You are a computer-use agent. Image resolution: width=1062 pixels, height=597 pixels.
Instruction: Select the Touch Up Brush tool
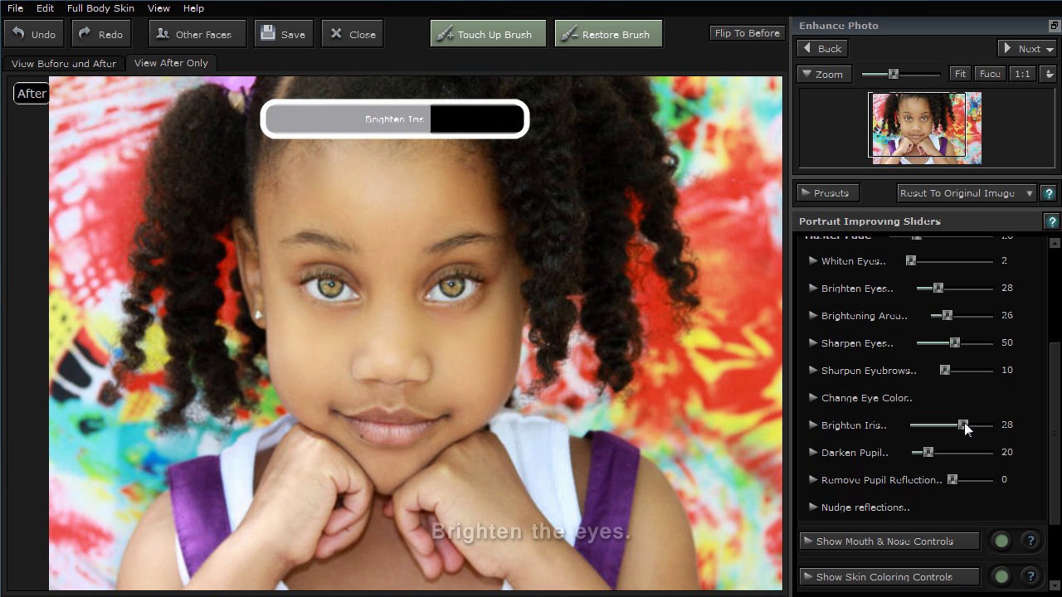[488, 34]
